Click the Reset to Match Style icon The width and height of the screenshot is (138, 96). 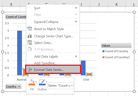point(30,29)
